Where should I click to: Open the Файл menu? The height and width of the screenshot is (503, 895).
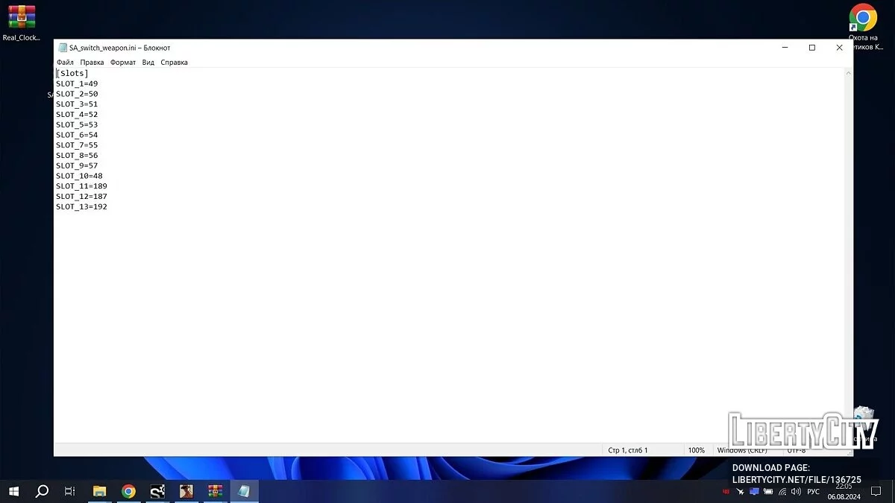coord(65,63)
